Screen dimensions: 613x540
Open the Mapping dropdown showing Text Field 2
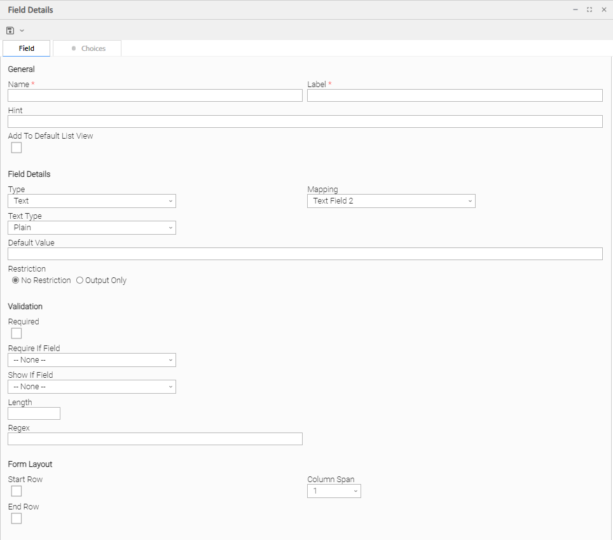click(391, 201)
